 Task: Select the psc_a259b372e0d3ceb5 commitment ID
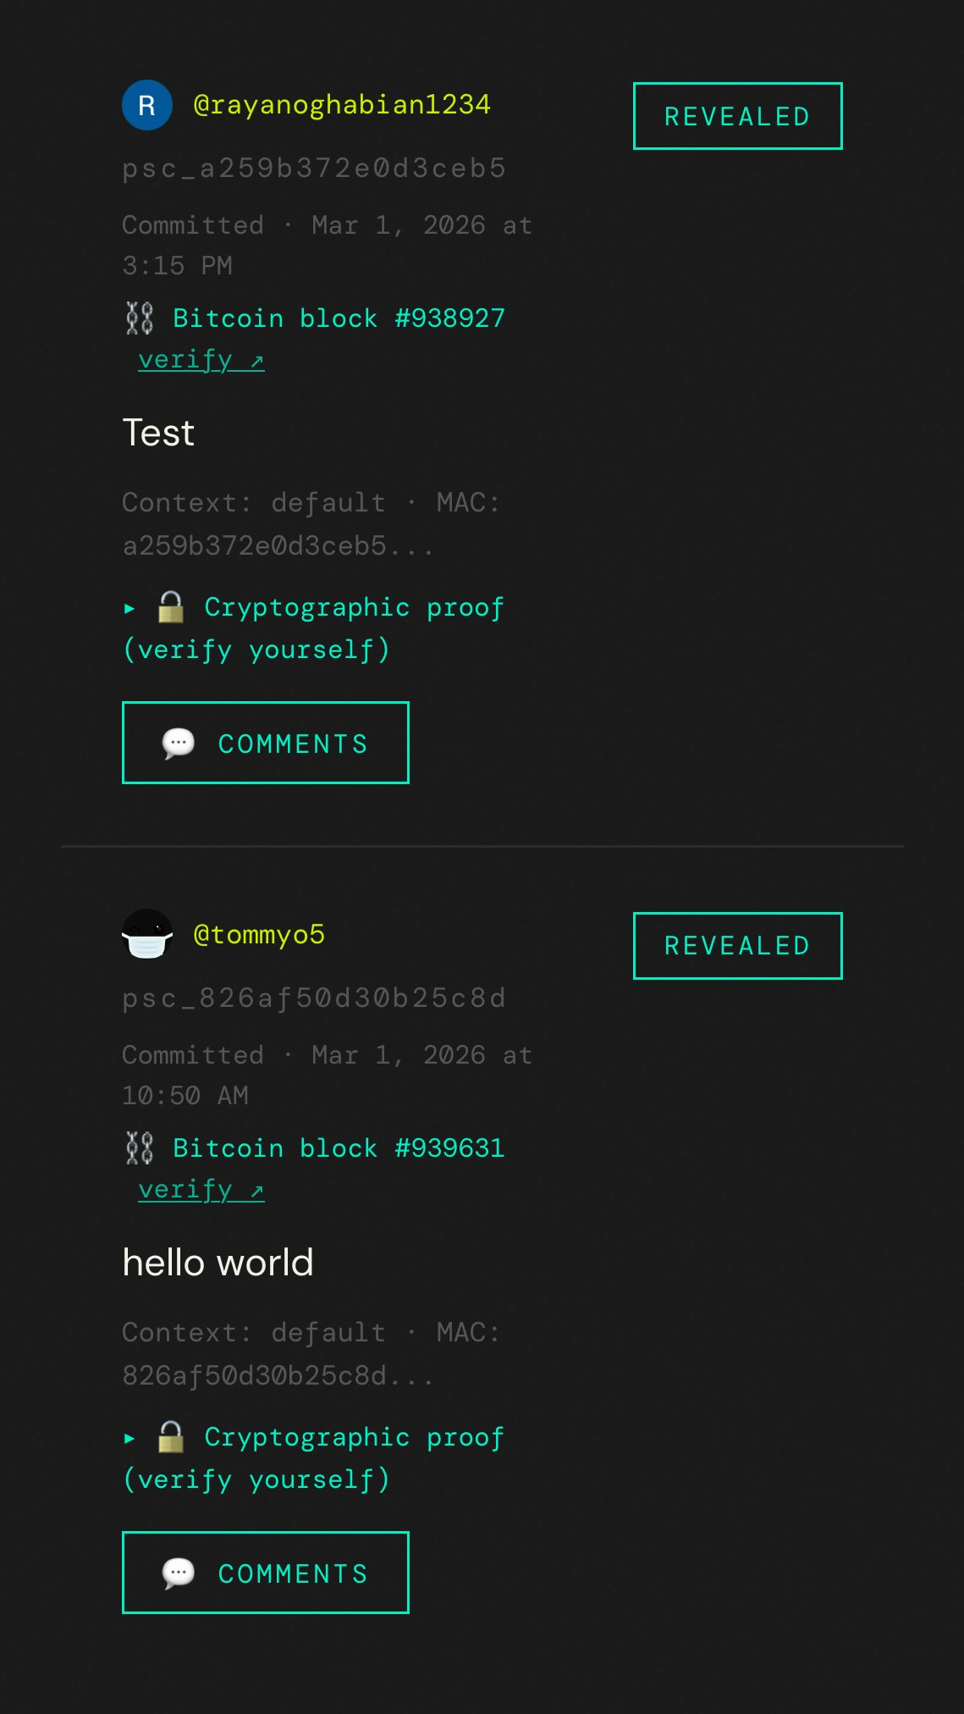click(314, 169)
